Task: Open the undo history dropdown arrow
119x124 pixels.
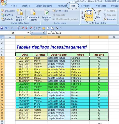Action: click(9, 28)
